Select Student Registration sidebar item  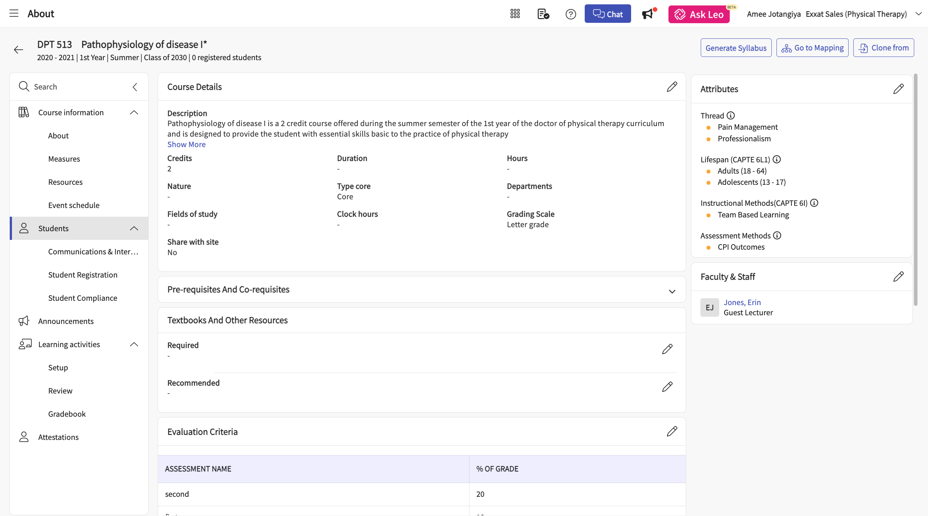click(83, 275)
